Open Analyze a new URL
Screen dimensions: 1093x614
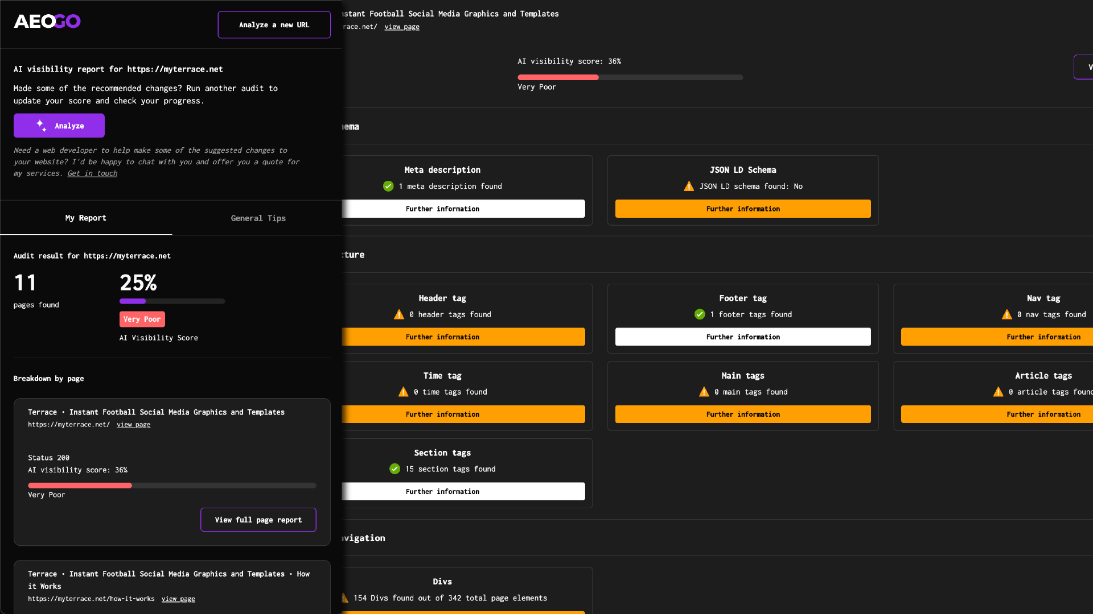click(x=274, y=25)
